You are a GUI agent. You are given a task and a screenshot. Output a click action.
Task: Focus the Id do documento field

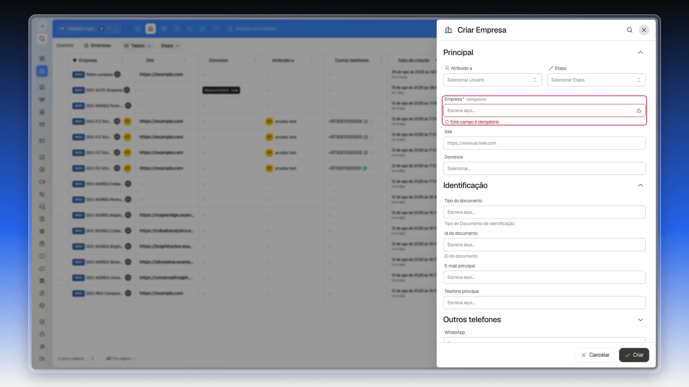[x=544, y=245]
